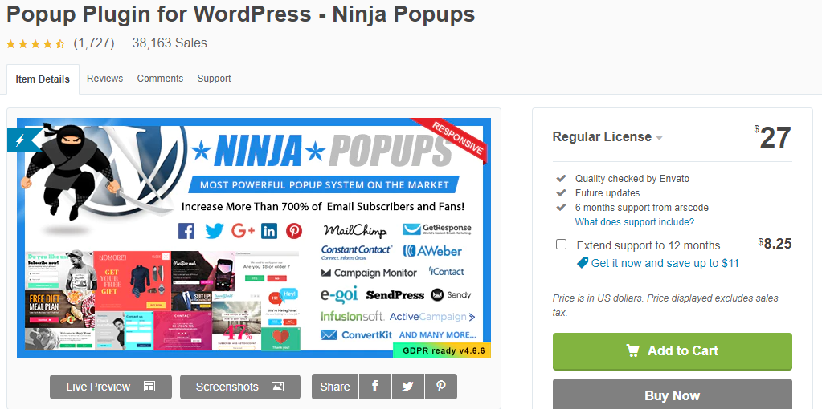The image size is (822, 409).
Task: Click Get it now and save link
Action: [665, 263]
